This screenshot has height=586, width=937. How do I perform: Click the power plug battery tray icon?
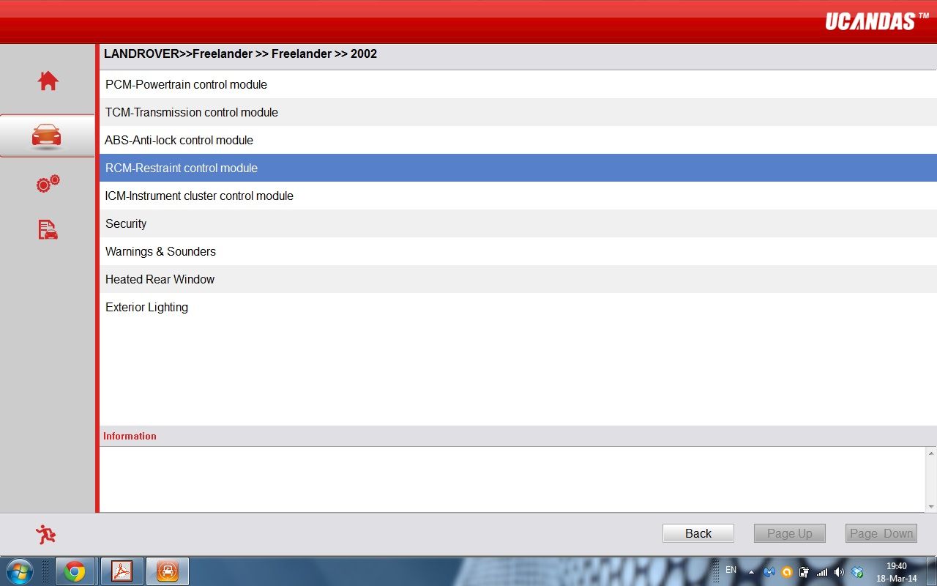click(804, 572)
